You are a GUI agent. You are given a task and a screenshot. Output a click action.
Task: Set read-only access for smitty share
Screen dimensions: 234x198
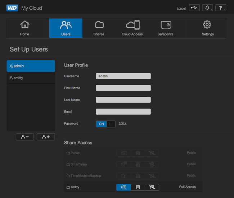pos(138,187)
